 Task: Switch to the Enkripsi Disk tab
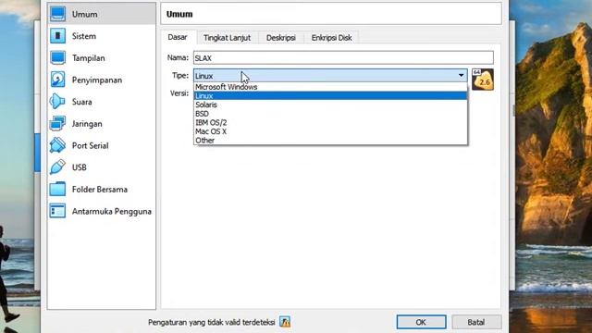(331, 38)
